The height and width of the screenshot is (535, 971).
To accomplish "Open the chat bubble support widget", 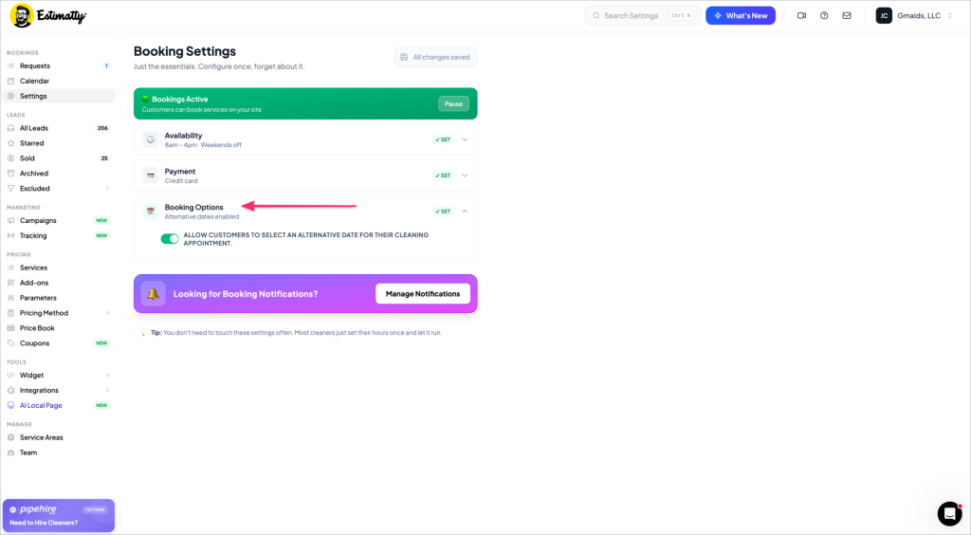I will tap(949, 513).
